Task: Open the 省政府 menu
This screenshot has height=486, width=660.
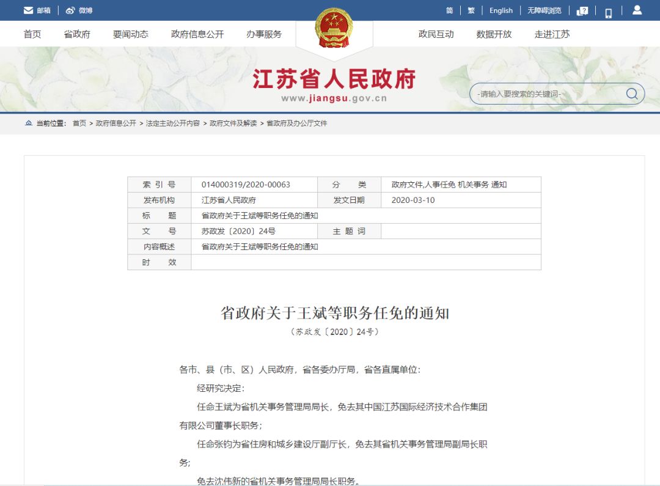Action: click(x=77, y=34)
